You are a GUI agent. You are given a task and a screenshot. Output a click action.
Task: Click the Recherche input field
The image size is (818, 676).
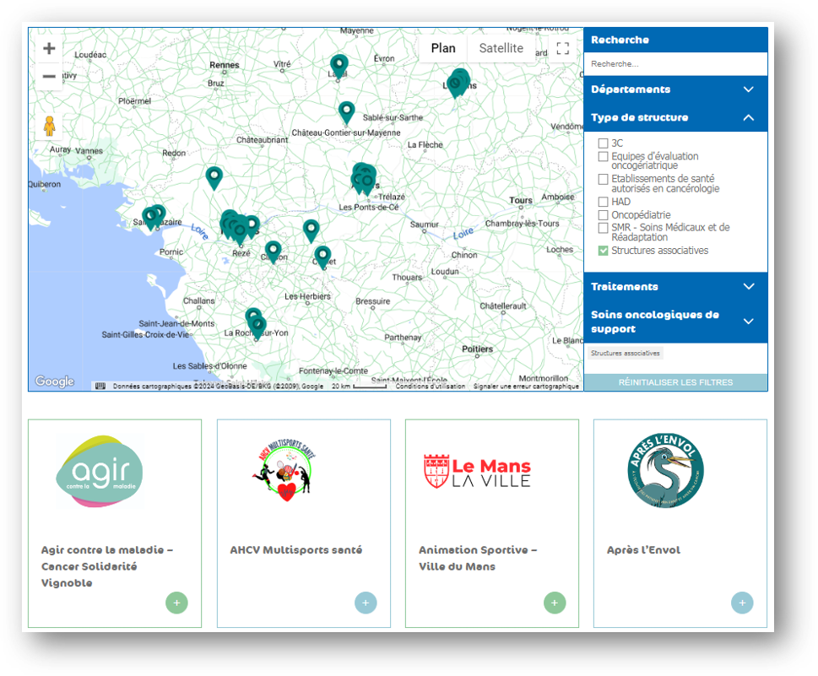pos(675,63)
